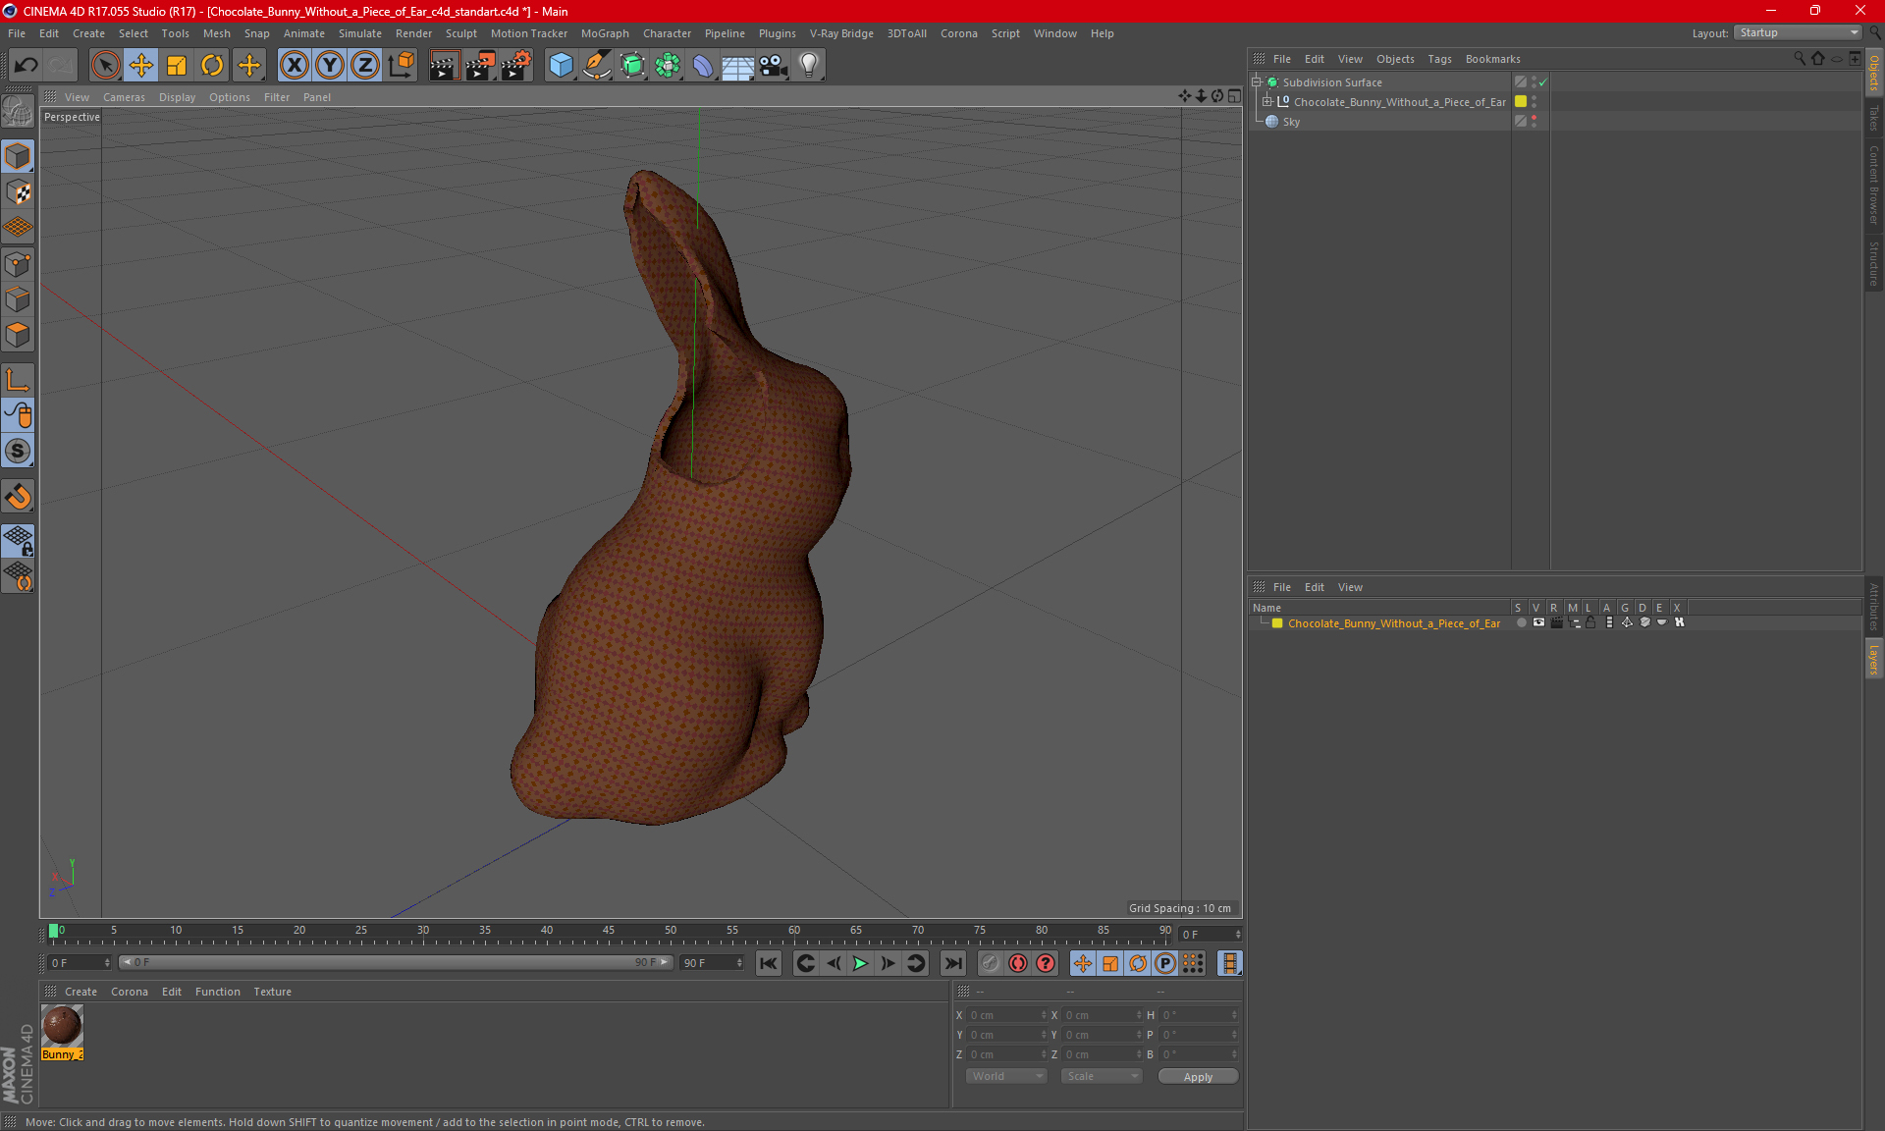
Task: Open the Render menu
Action: tap(413, 33)
